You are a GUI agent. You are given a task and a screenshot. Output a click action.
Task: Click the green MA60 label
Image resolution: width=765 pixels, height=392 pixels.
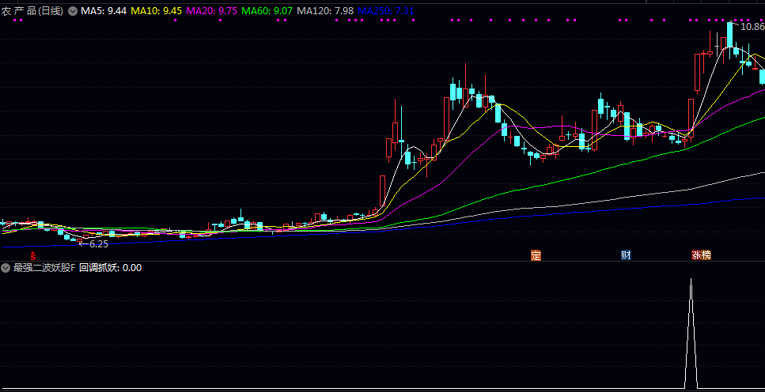tap(267, 11)
